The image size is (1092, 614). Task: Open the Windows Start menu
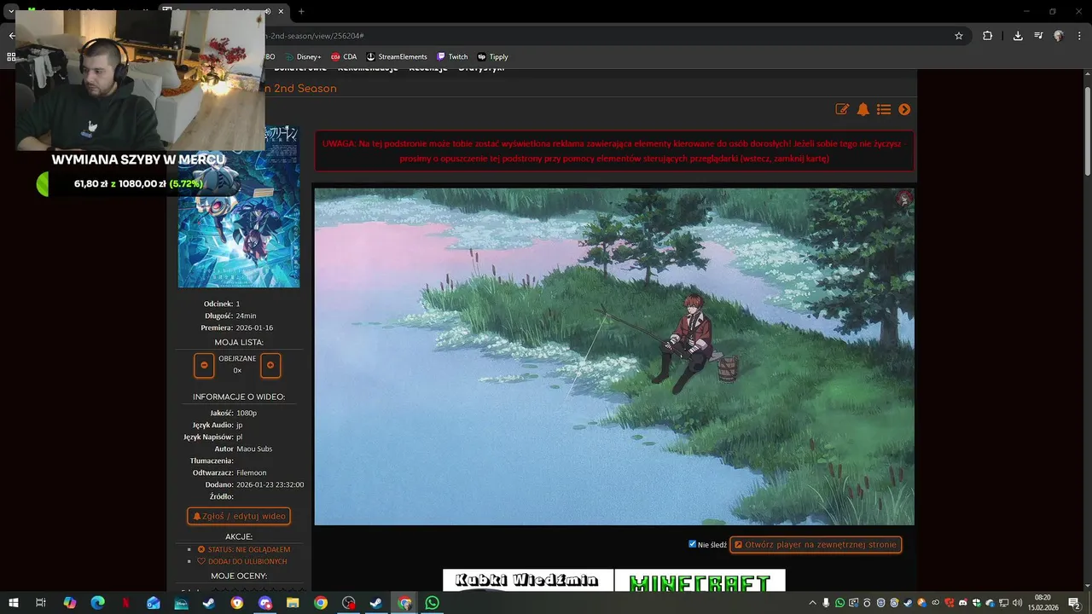(x=13, y=603)
